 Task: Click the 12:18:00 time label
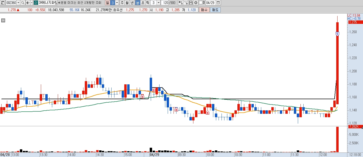click(355, 155)
